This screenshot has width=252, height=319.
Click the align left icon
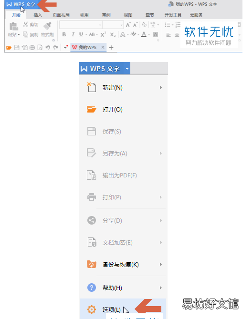click(x=168, y=35)
